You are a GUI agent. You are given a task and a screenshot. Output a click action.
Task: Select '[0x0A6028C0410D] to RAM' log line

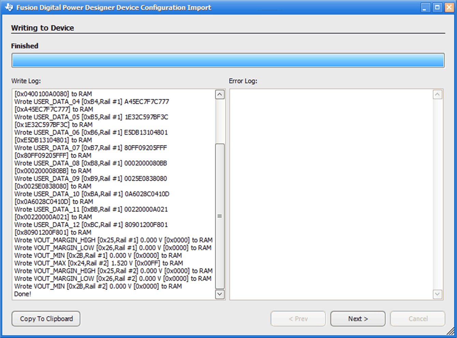(54, 201)
